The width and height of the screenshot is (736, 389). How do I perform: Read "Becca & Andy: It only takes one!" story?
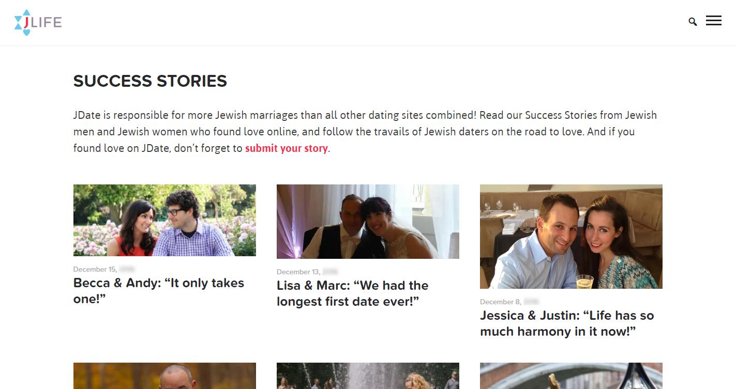159,291
